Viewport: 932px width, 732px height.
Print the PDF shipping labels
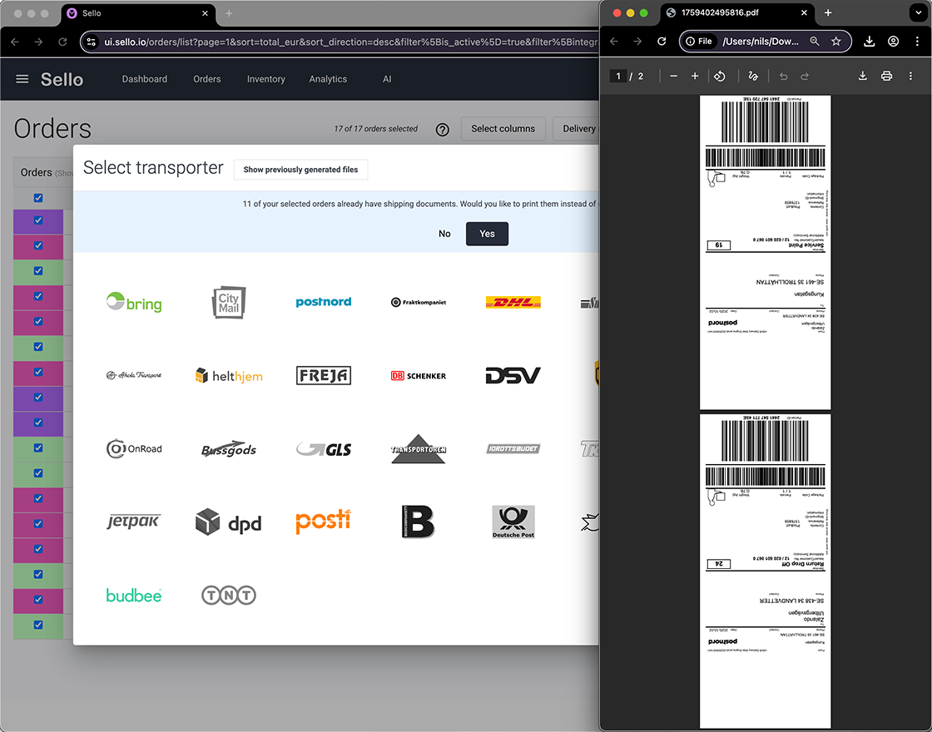click(886, 76)
